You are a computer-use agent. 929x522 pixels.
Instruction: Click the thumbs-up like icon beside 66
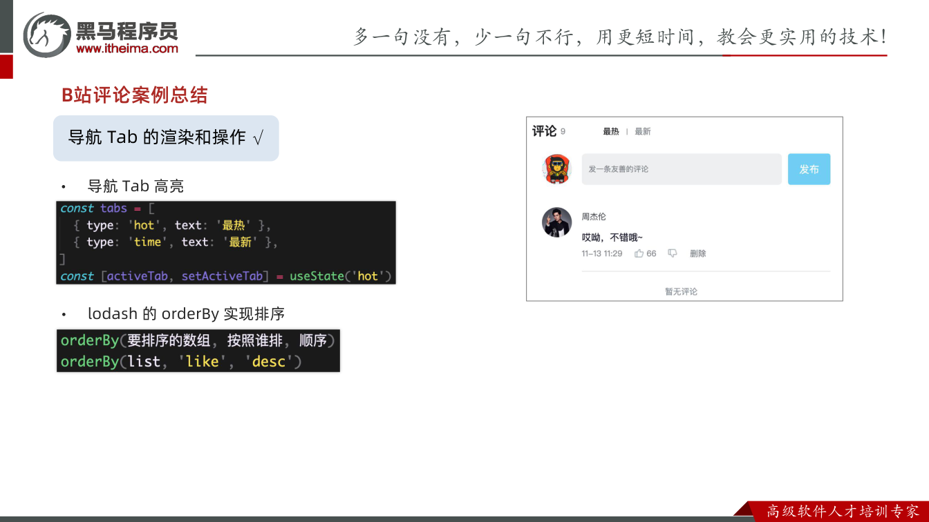[639, 253]
